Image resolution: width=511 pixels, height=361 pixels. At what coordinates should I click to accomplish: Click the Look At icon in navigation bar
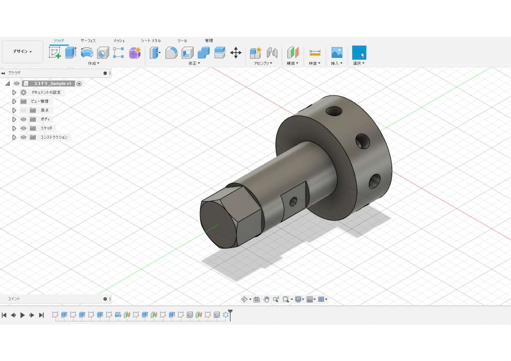(257, 299)
